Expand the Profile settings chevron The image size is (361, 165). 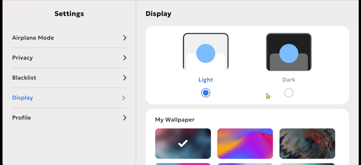coord(125,118)
